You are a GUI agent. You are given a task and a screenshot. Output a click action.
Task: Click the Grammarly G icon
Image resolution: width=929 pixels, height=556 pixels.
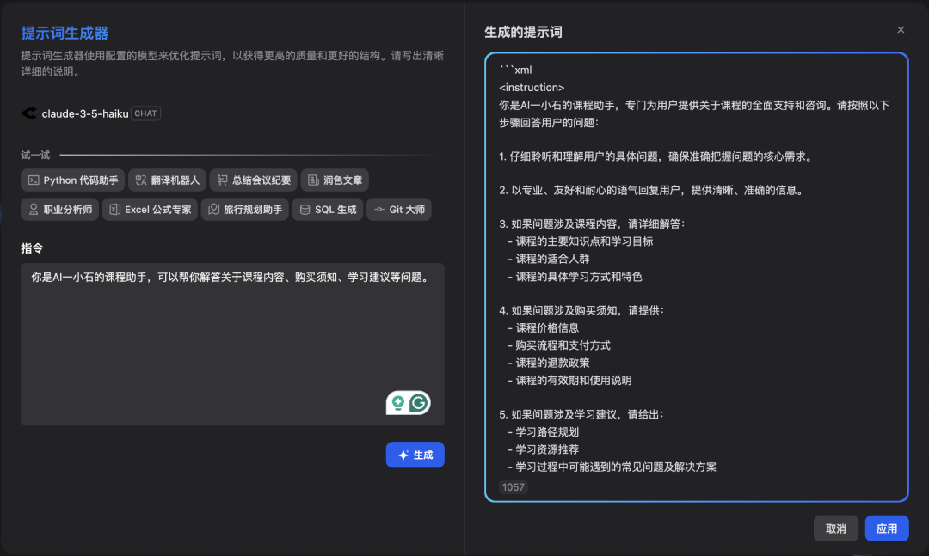click(x=418, y=403)
